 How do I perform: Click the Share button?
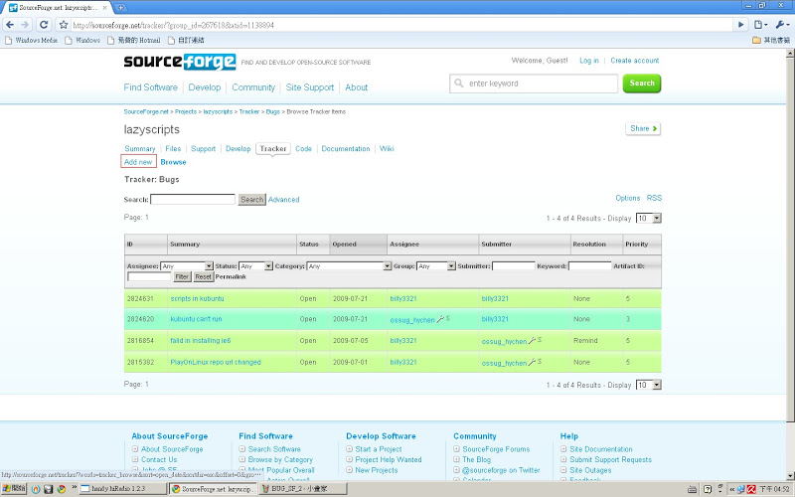[x=643, y=129]
